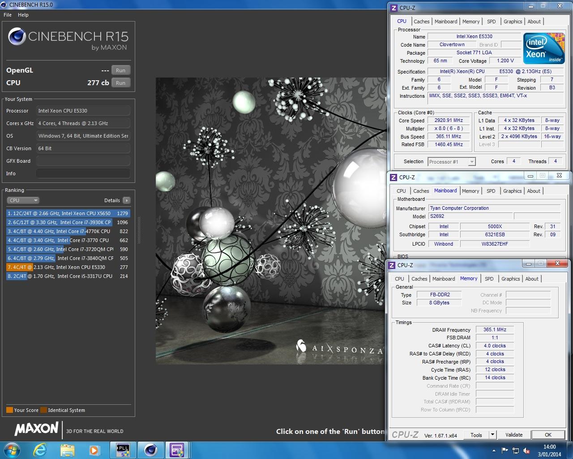Open the Help menu in Cinebench
This screenshot has width=573, height=459.
pos(23,15)
